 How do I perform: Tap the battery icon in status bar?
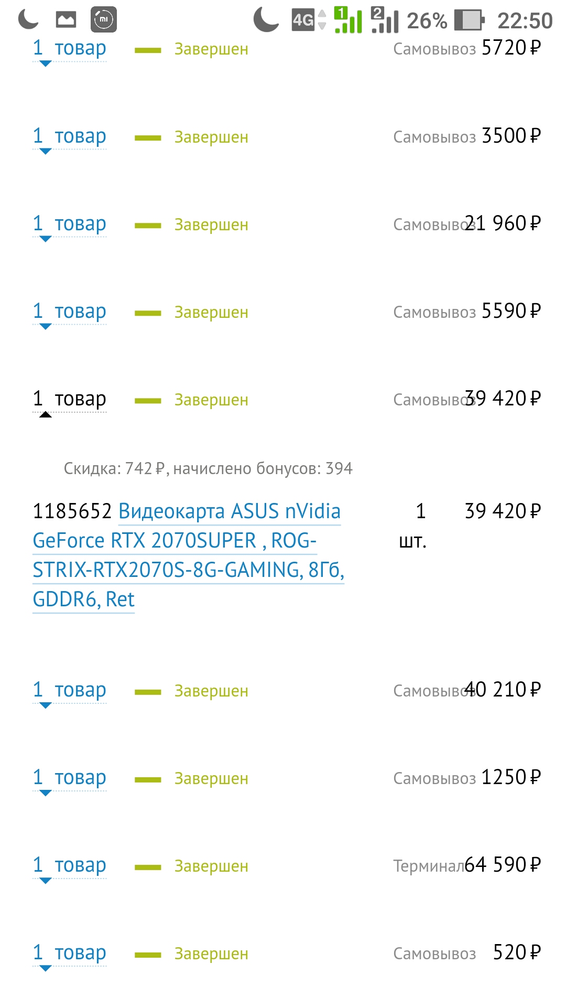pos(468,20)
